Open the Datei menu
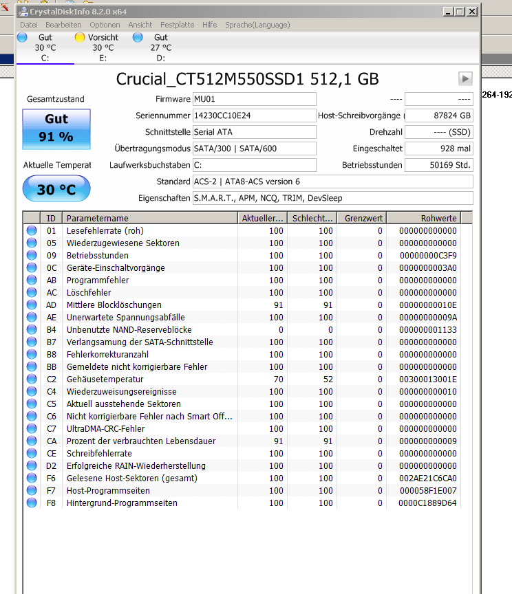 pos(29,25)
